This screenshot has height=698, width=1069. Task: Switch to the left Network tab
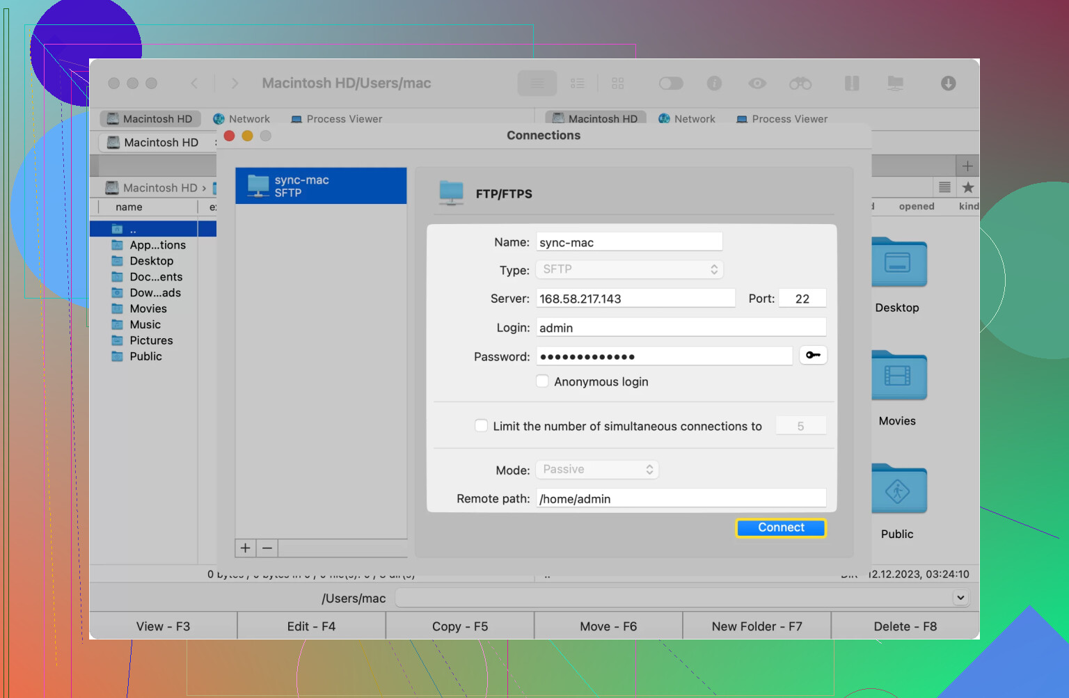pyautogui.click(x=241, y=119)
